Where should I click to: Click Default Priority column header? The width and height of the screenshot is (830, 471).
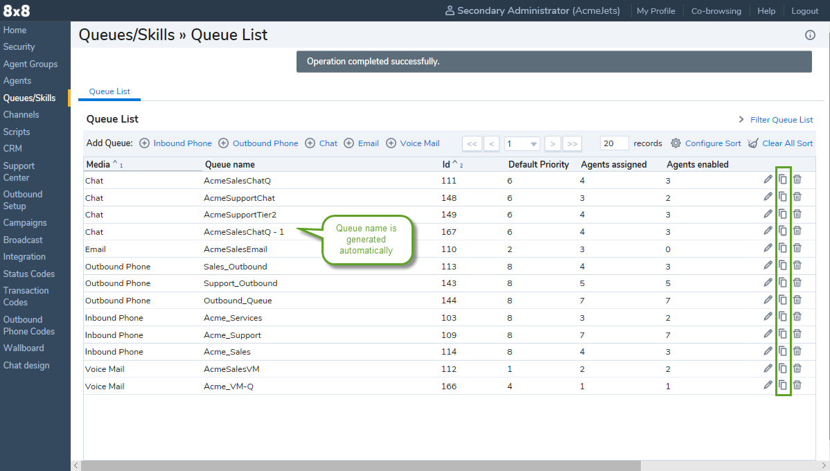[538, 165]
